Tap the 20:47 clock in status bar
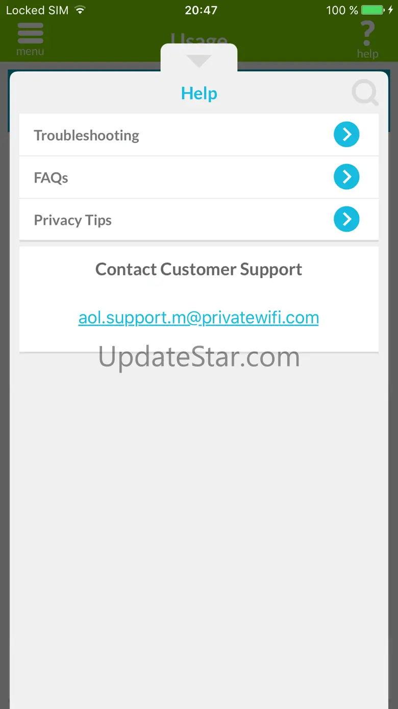Viewport: 398px width, 709px height. (x=201, y=10)
